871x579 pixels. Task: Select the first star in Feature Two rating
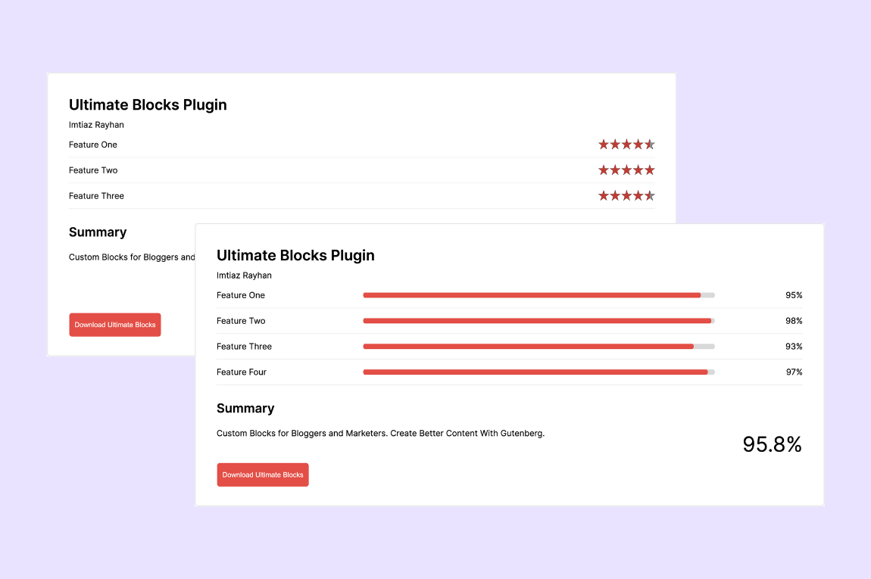[602, 170]
